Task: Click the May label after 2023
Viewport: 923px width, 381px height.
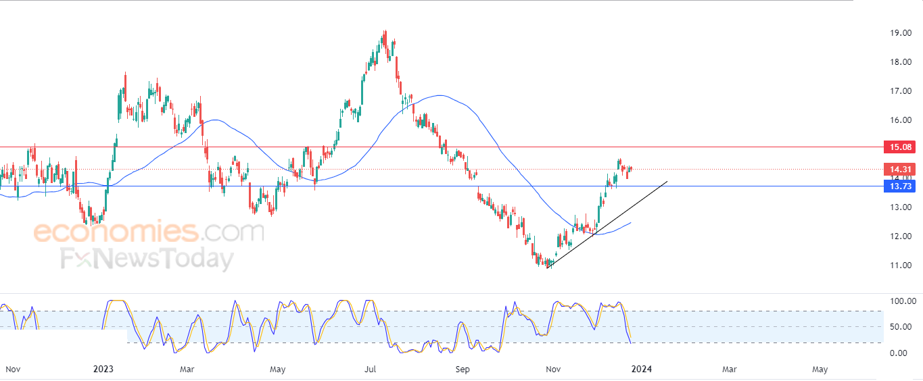Action: click(x=277, y=370)
